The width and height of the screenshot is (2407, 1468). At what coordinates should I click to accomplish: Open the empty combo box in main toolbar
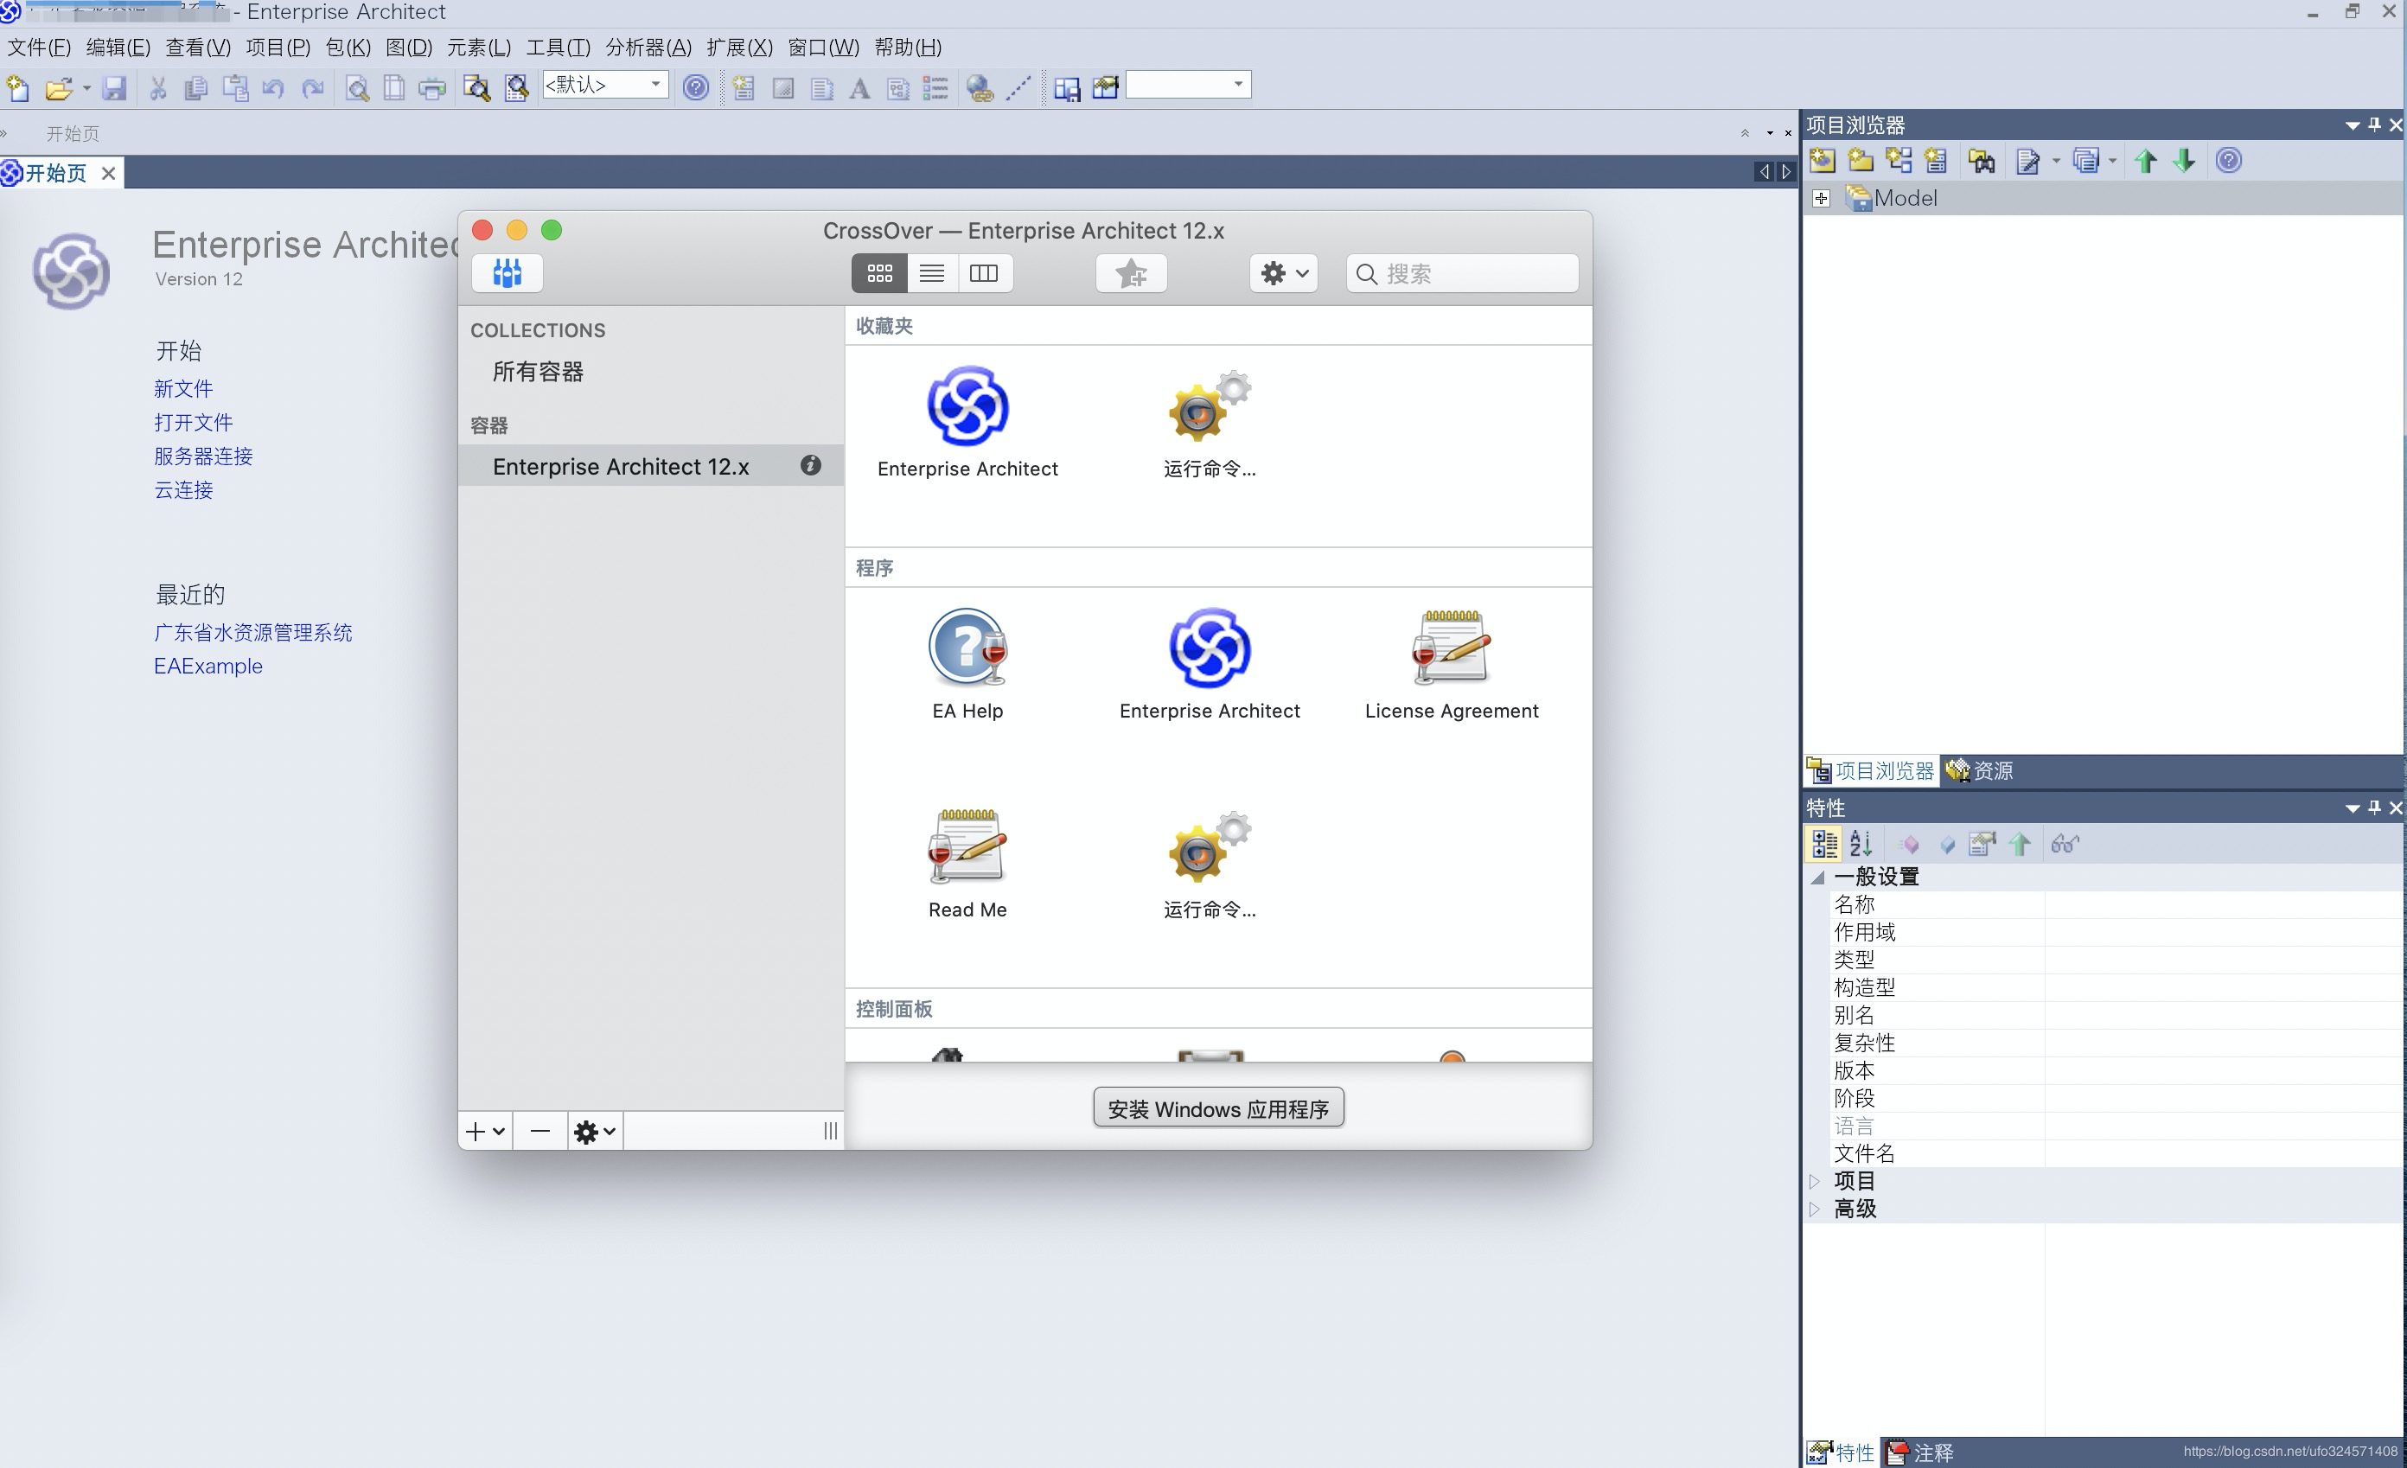(x=1188, y=84)
